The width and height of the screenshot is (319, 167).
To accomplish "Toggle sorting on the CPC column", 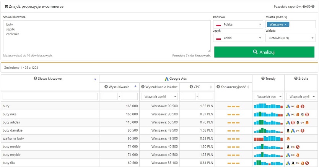I will (211, 87).
